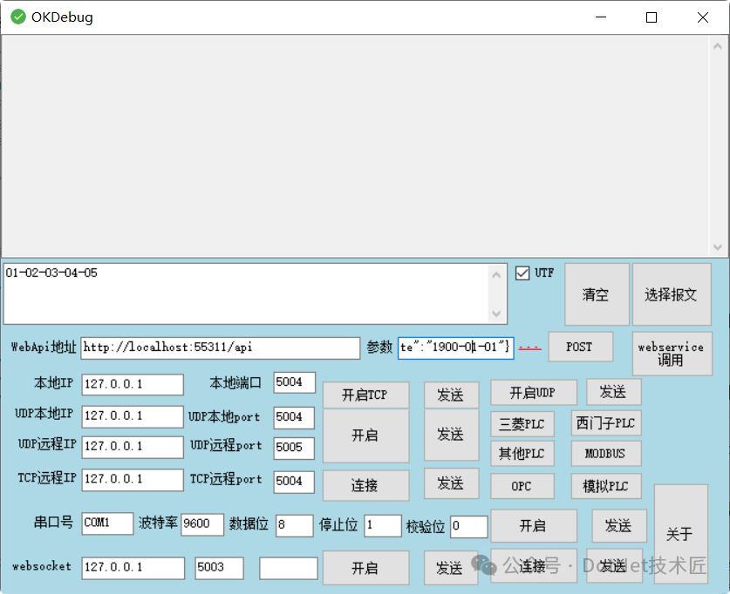Screen dimensions: 730x594
Task: Focus the 参数 parameter field
Action: pyautogui.click(x=456, y=348)
